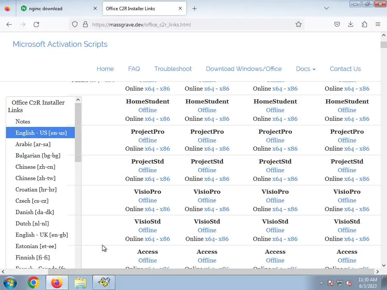Close the nginx: download tab

click(95, 8)
